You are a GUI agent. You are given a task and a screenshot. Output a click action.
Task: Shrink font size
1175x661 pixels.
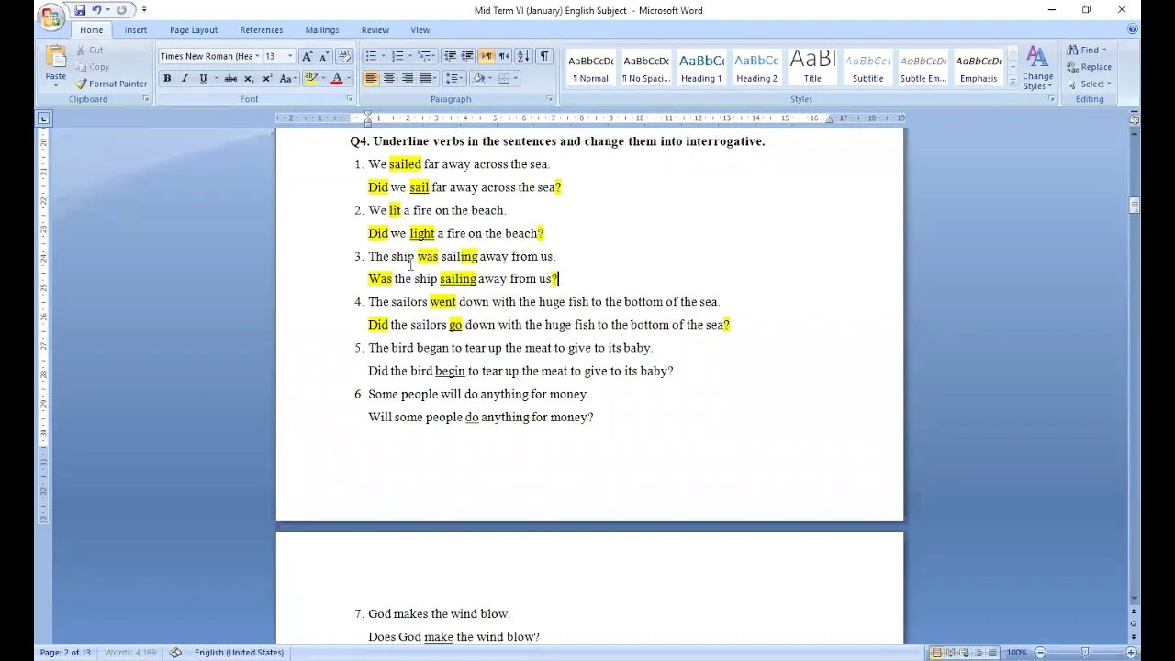click(323, 56)
